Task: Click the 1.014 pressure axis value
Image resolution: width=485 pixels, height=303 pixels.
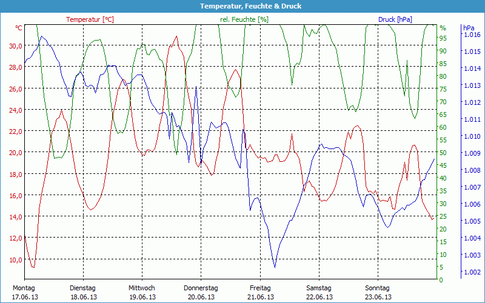Action: 472,68
